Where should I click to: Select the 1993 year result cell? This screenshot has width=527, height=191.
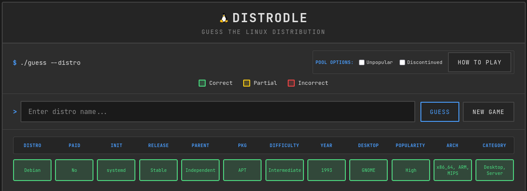[327, 170]
